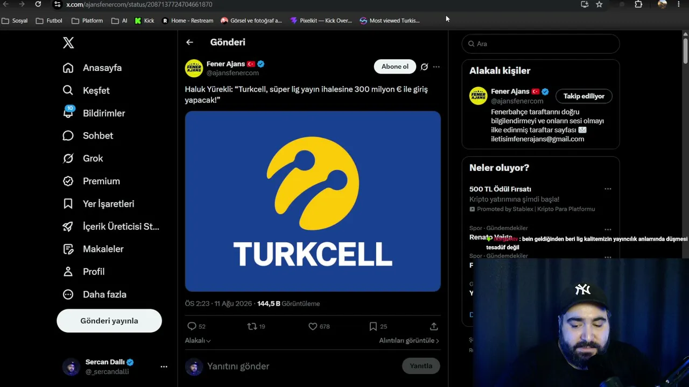The image size is (689, 387).
Task: Click the Takip ediliyor button
Action: (584, 96)
